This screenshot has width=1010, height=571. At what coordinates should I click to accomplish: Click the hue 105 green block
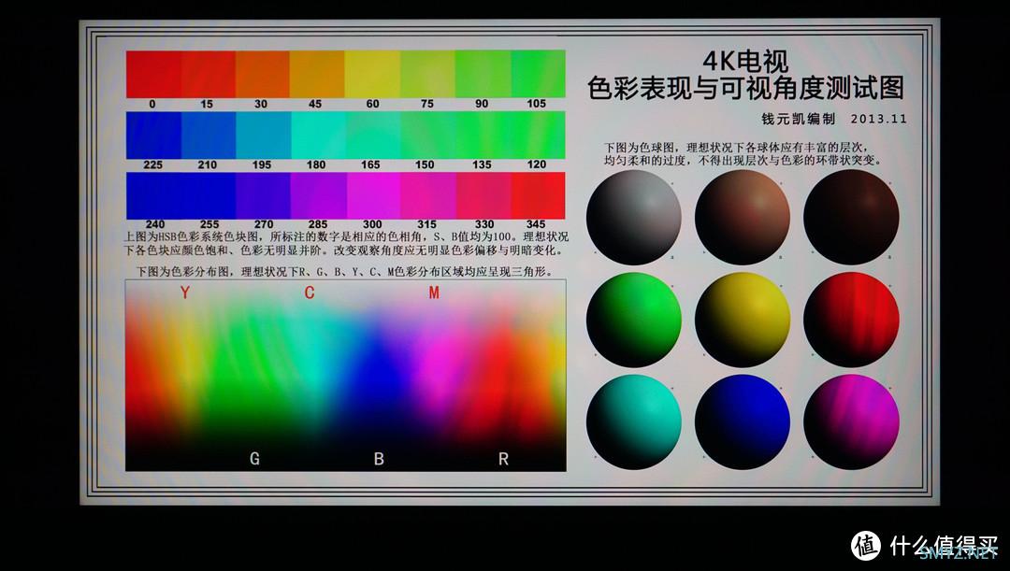(x=538, y=75)
